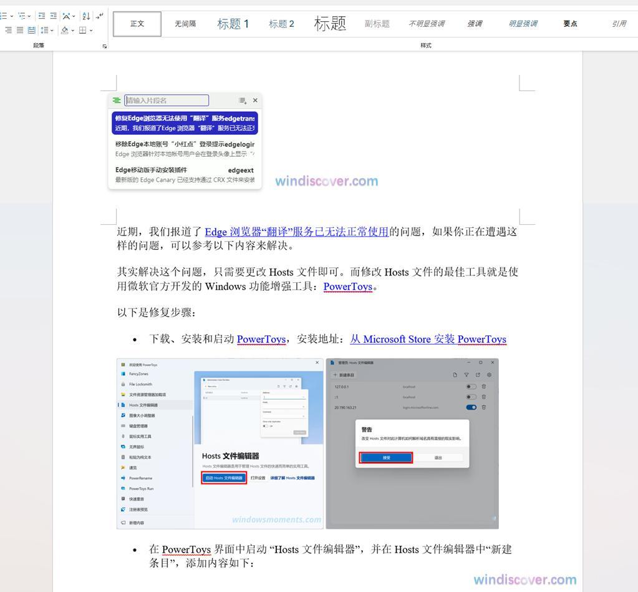Image resolution: width=638 pixels, height=592 pixels.
Task: Place cursor in 以下是修复步骤 line
Action: tap(157, 313)
